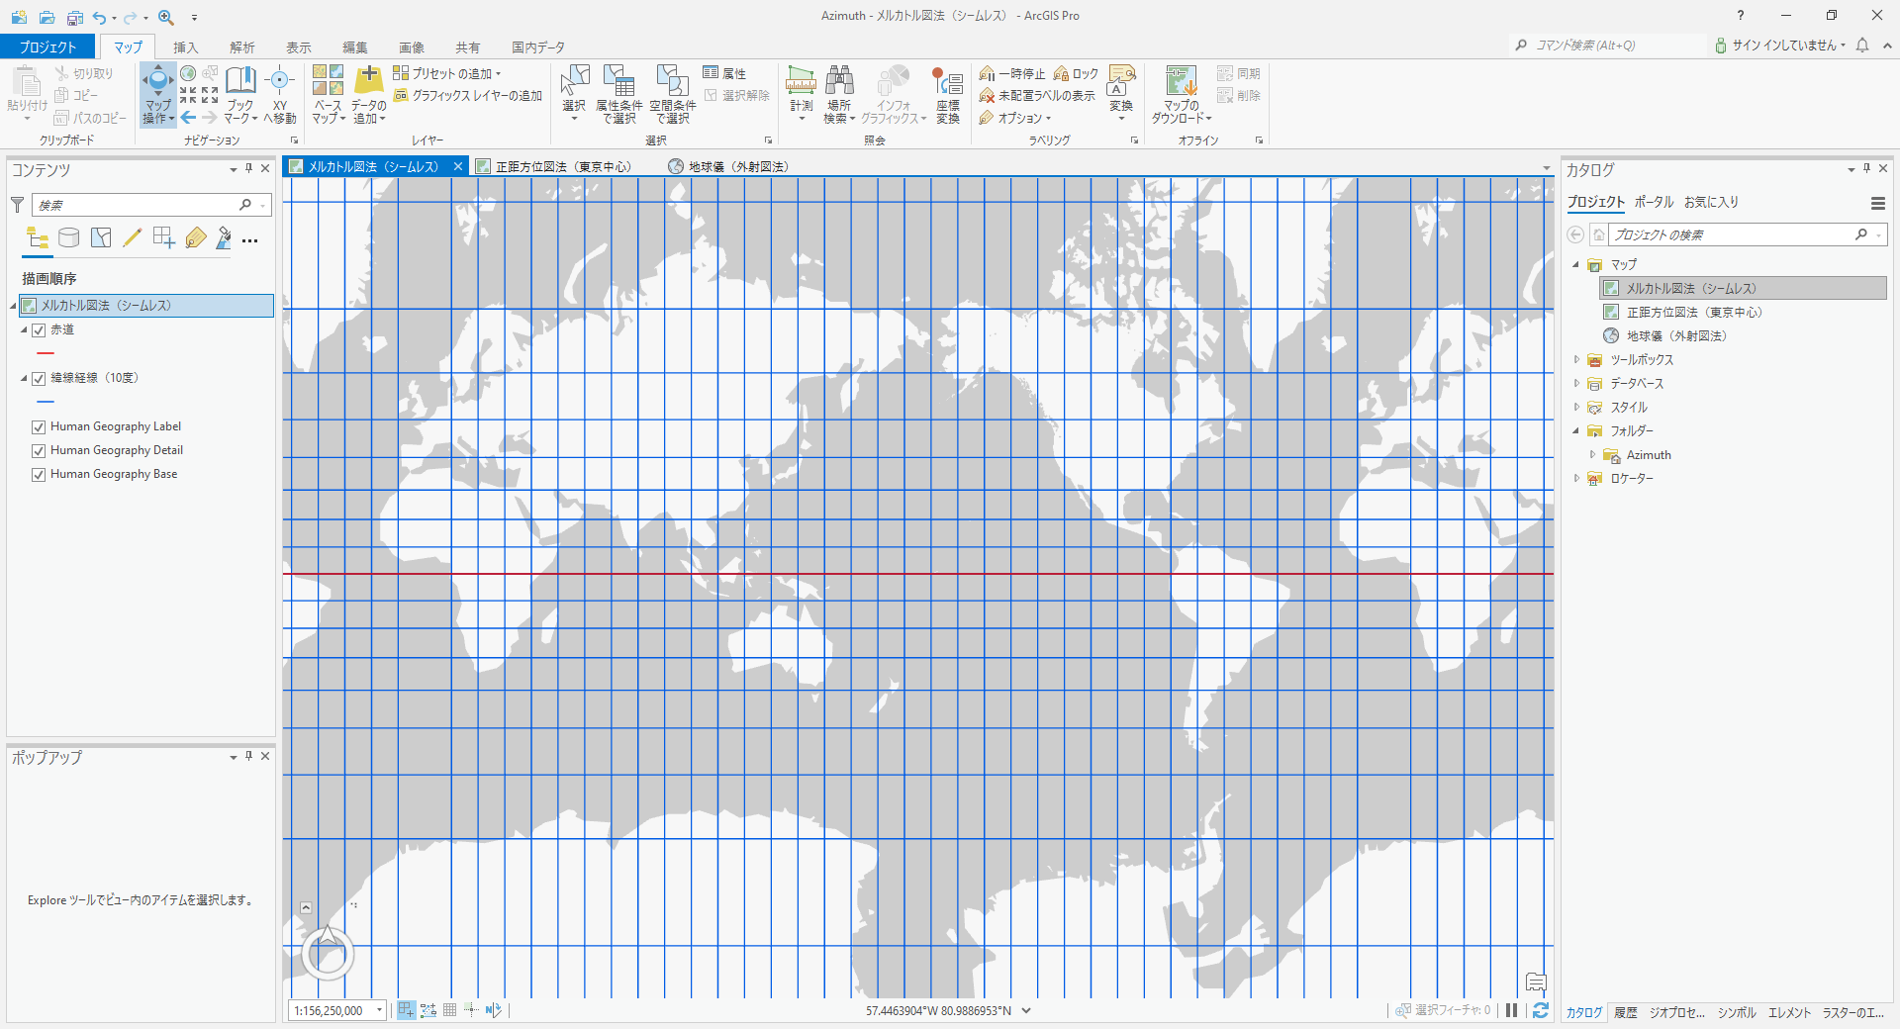The image size is (1900, 1029).
Task: Open the 計測 measure tool
Action: (x=801, y=81)
